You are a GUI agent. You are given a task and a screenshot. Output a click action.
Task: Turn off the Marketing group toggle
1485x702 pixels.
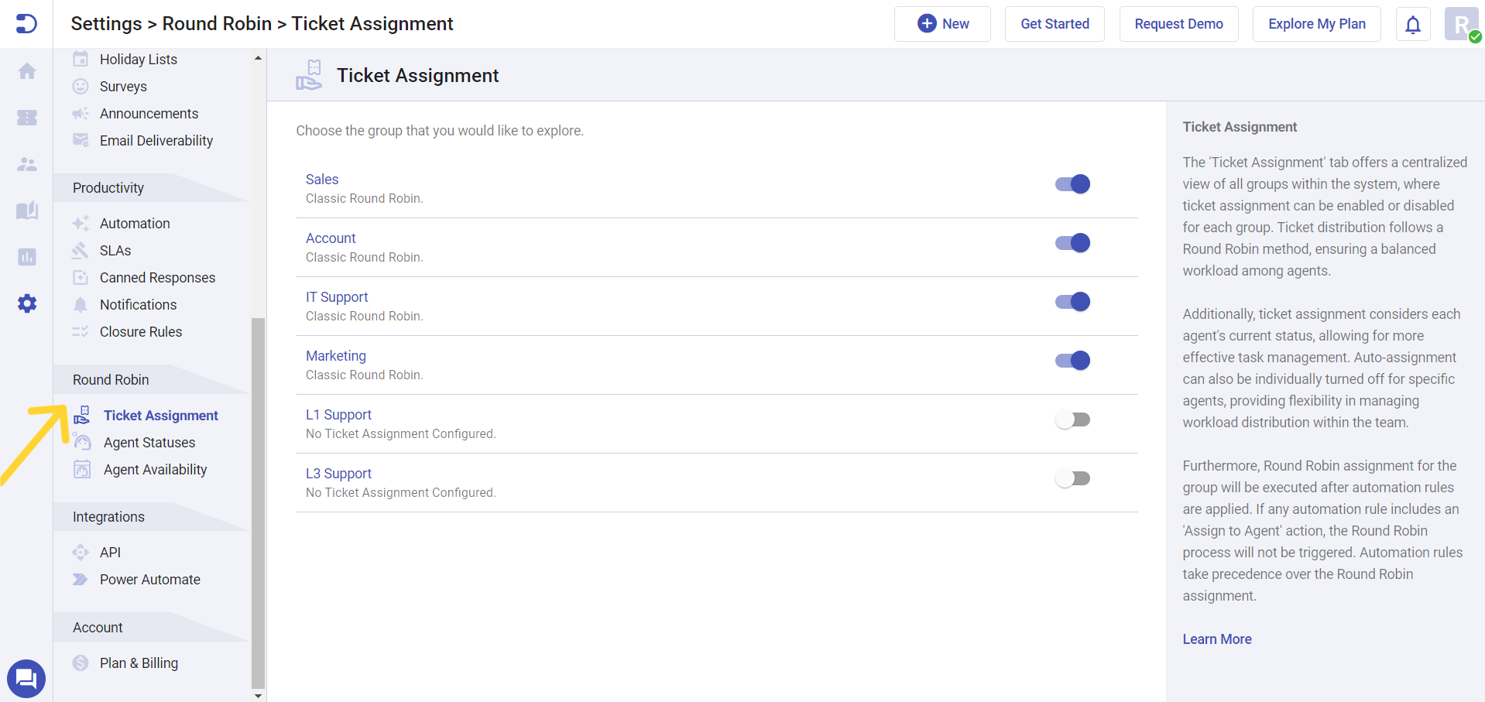pos(1072,360)
